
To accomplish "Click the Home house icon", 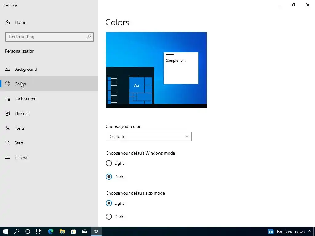I will click(x=8, y=22).
